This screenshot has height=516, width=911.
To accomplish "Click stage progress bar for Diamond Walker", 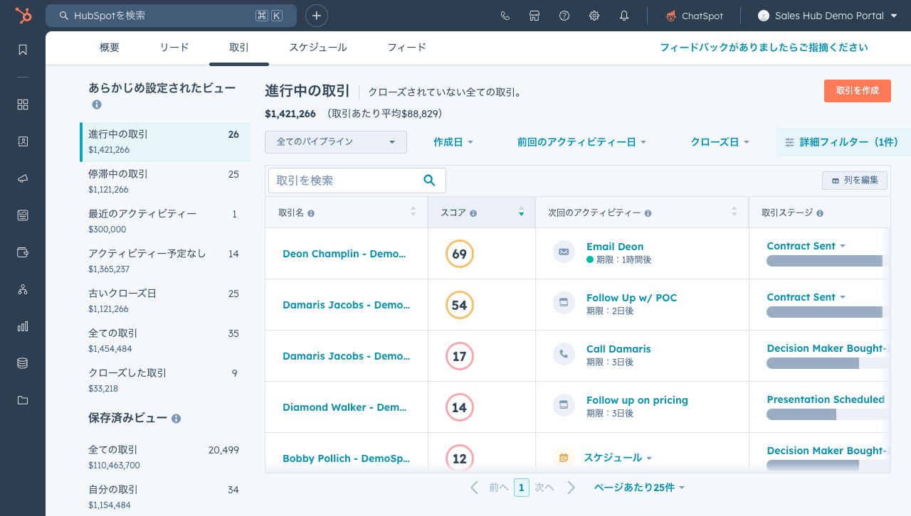I will pos(828,414).
